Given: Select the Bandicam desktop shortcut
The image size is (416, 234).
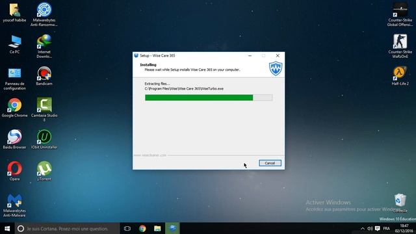Looking at the screenshot, I should [44, 76].
